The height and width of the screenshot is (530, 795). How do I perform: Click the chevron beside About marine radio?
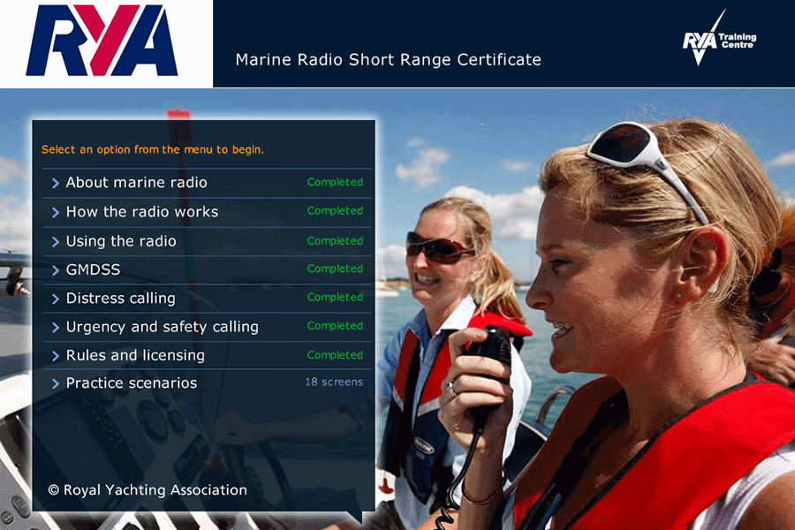pos(56,183)
